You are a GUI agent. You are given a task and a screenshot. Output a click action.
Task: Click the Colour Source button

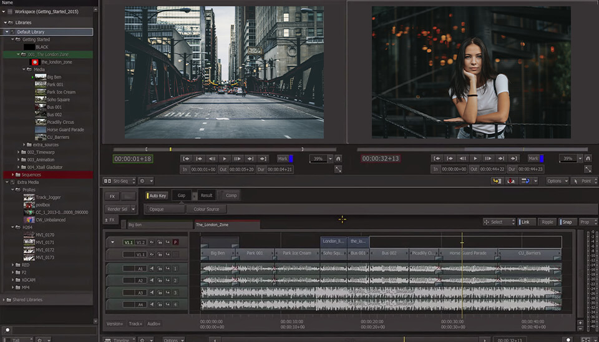[x=206, y=209]
